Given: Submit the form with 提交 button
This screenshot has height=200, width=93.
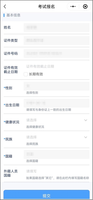Looking at the screenshot, I should click(46, 195).
